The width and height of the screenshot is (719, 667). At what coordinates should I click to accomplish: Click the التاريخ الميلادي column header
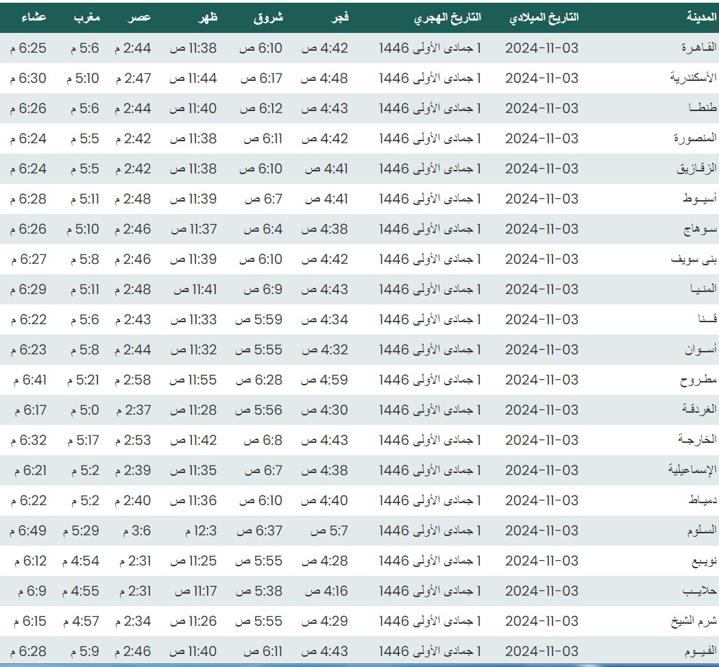click(x=544, y=17)
